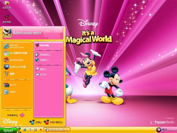Open 搜索(S) search entry
The image size is (177, 133).
pyautogui.click(x=49, y=69)
